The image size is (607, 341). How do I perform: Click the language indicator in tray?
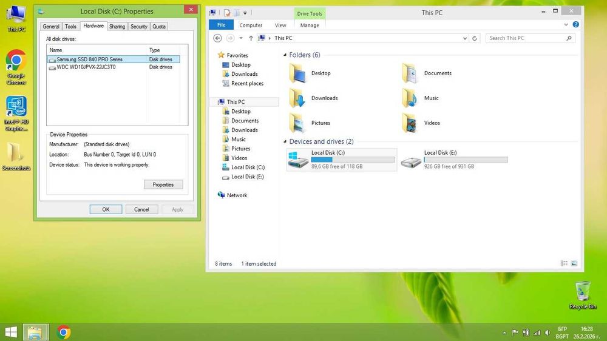click(x=562, y=333)
